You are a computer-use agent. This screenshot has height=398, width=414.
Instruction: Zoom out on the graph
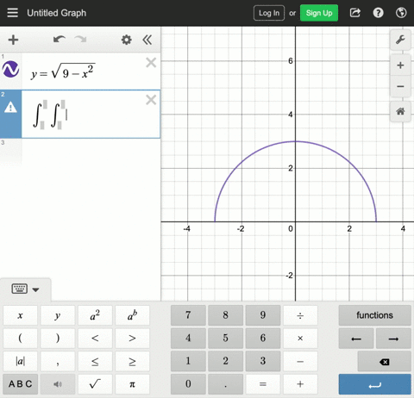400,86
